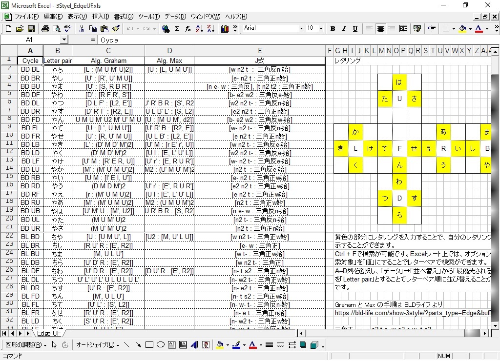
Task: Open the オートシェイプ(U) AutoShapes menu
Action: pos(98,345)
